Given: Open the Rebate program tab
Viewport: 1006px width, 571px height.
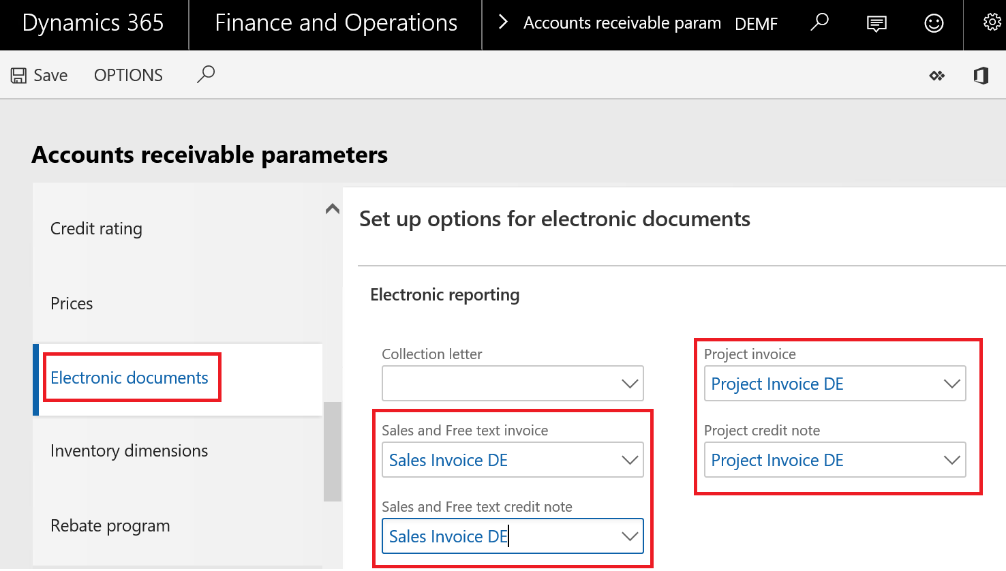Looking at the screenshot, I should tap(110, 526).
